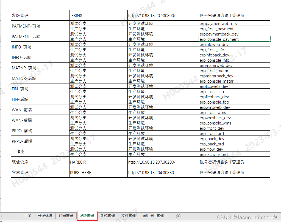Open the KubeSphere URL http://10.98.13.204:30880
281x222 pixels.
click(x=151, y=173)
